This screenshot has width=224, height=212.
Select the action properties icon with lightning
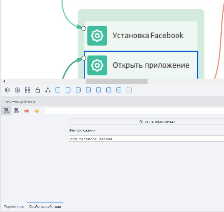tap(16, 111)
